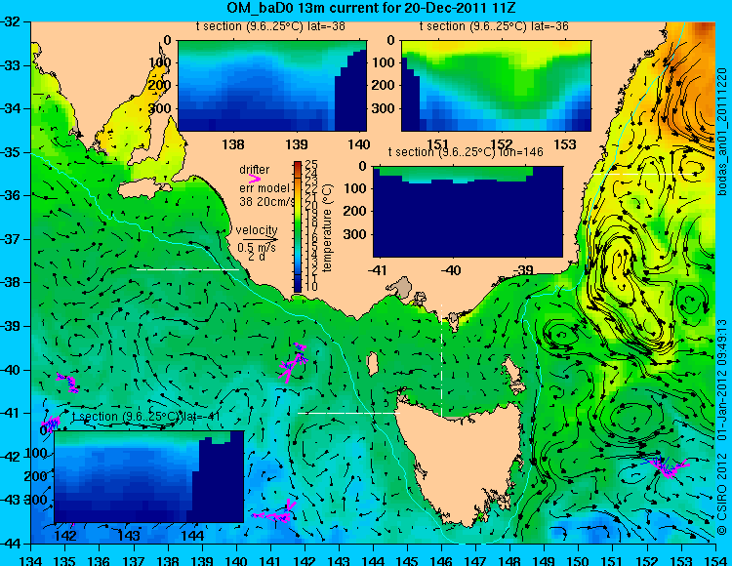This screenshot has height=566, width=732.
Task: Click the "-39" tick under lon=146 inset
Action: 524,270
